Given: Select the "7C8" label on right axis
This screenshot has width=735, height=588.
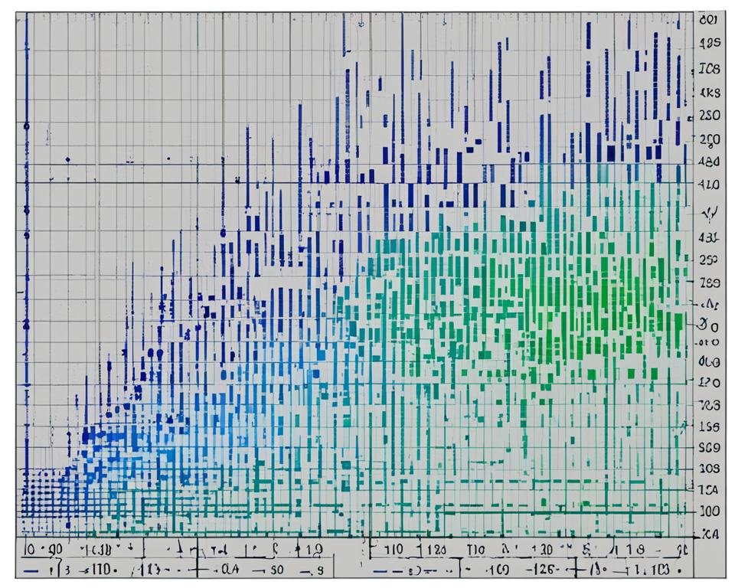Looking at the screenshot, I should [x=709, y=404].
